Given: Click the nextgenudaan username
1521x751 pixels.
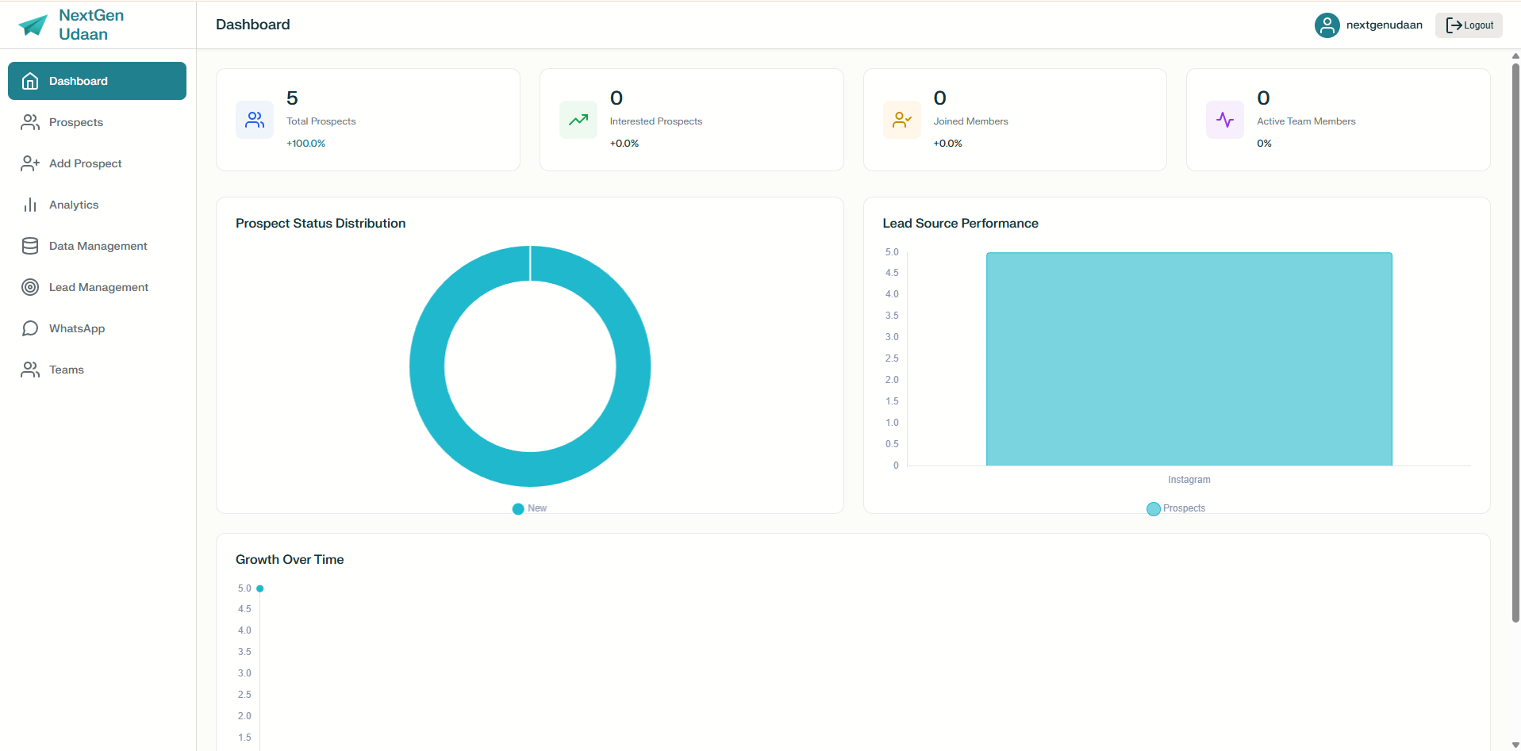Looking at the screenshot, I should pyautogui.click(x=1384, y=25).
